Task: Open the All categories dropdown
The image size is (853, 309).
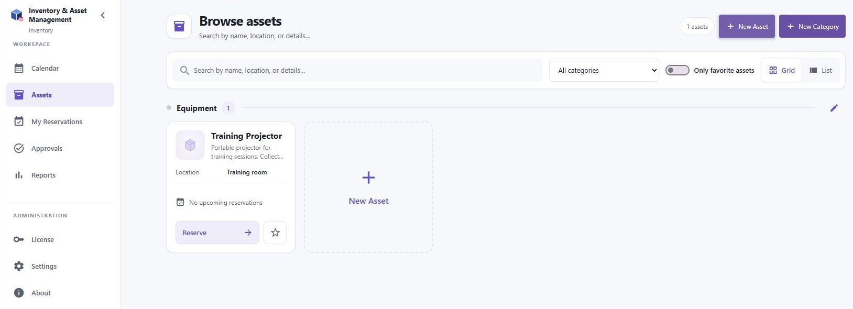Action: (x=604, y=70)
